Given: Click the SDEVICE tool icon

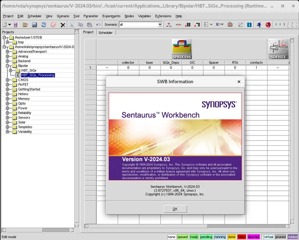Looking at the screenshot, I should click(278, 49).
